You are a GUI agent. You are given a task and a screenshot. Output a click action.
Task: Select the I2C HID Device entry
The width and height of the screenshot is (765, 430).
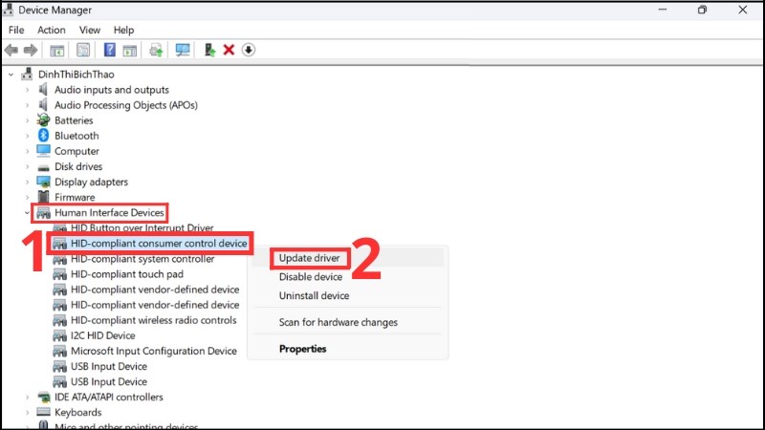[x=102, y=335]
